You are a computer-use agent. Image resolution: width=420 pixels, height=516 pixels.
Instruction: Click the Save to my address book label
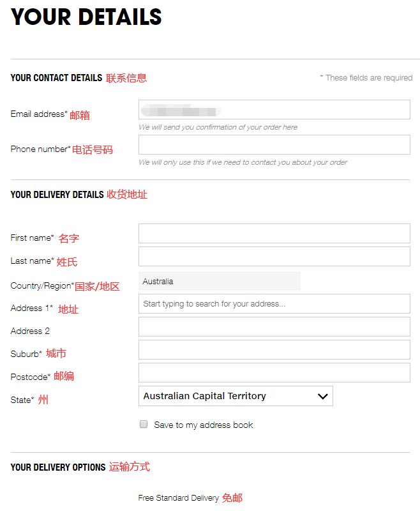[203, 425]
